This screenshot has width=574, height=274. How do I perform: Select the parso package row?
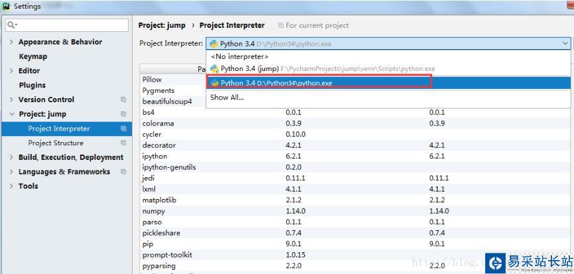(355, 222)
